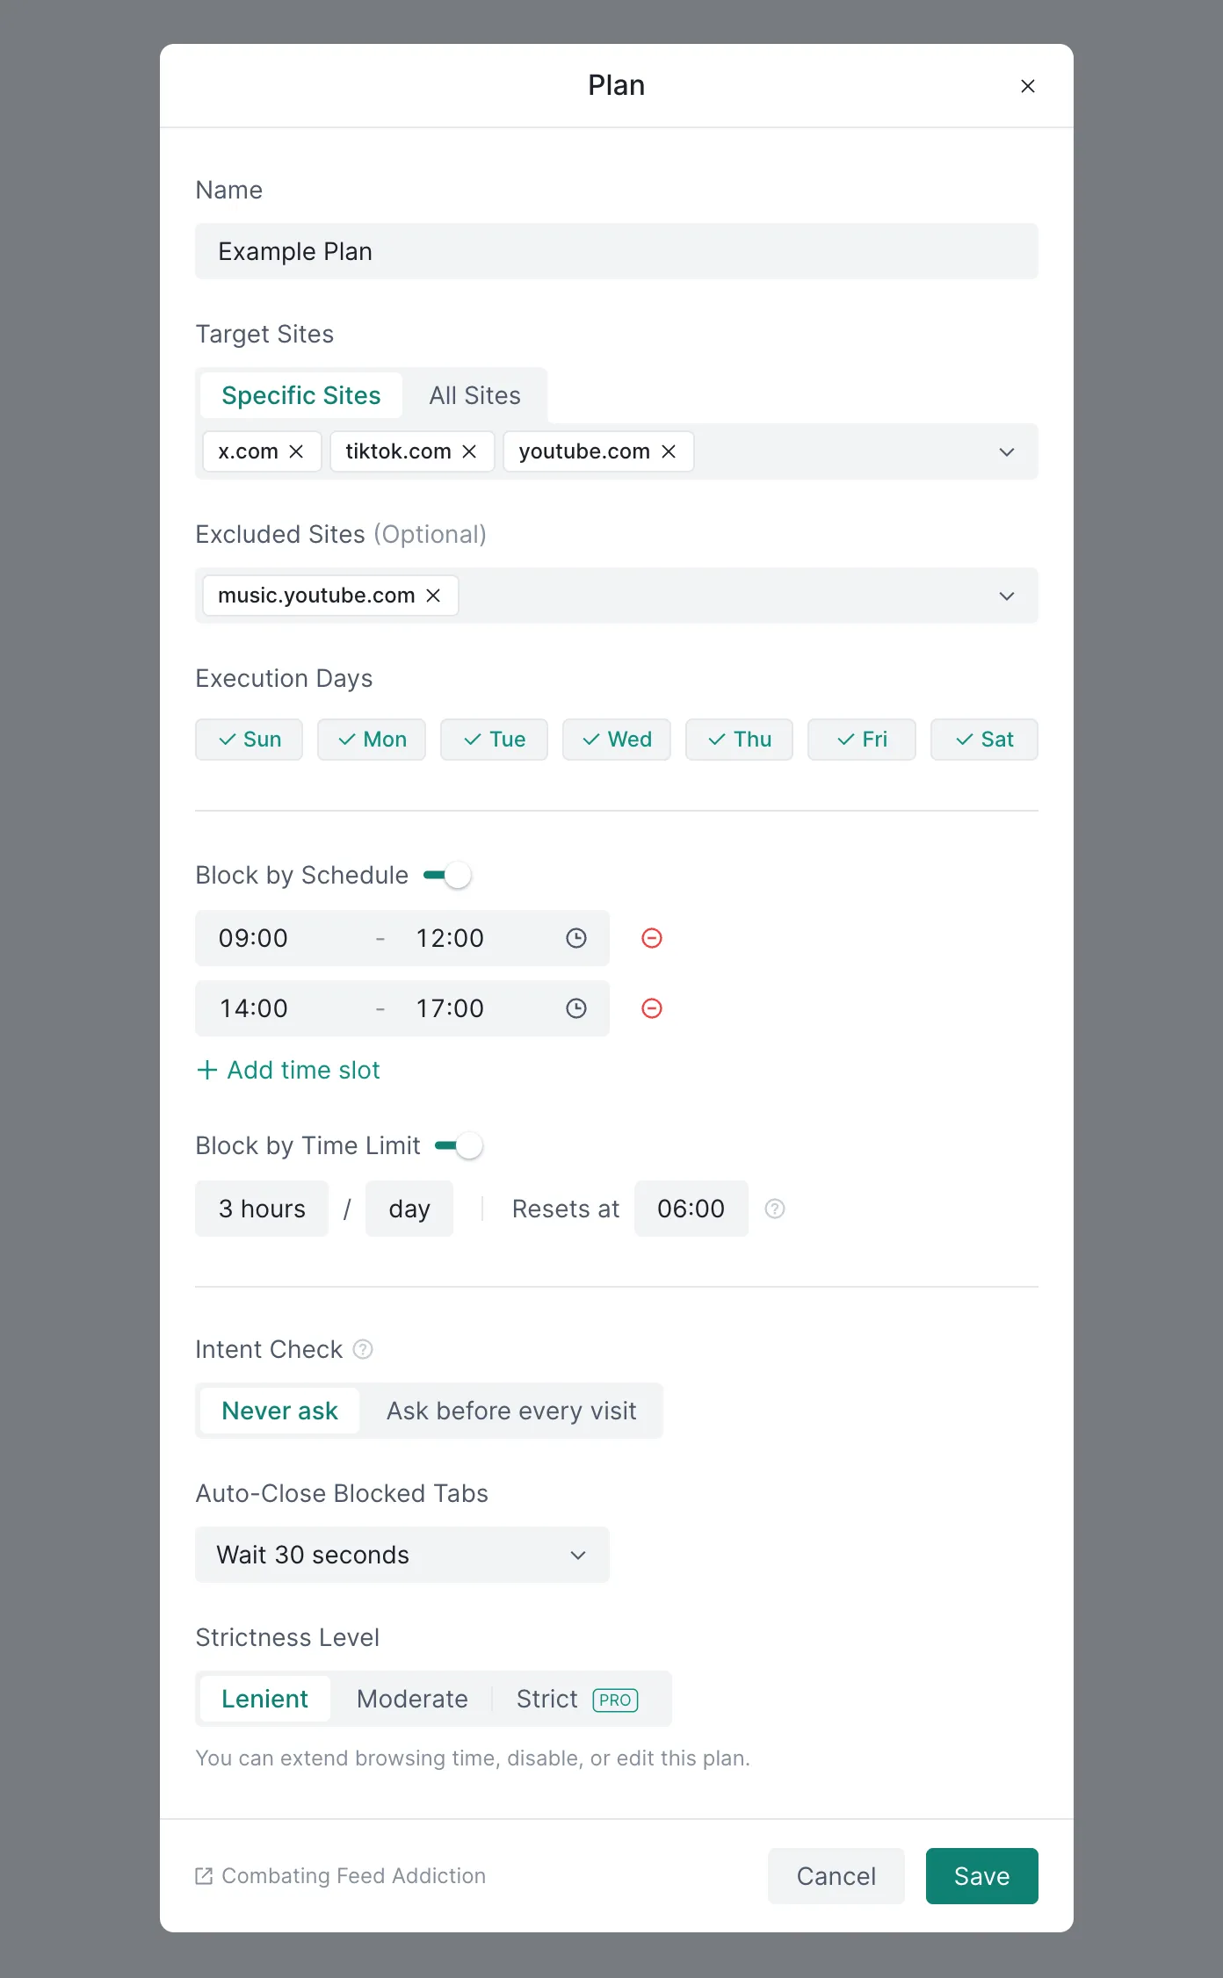Select the All Sites tab

pyautogui.click(x=474, y=395)
